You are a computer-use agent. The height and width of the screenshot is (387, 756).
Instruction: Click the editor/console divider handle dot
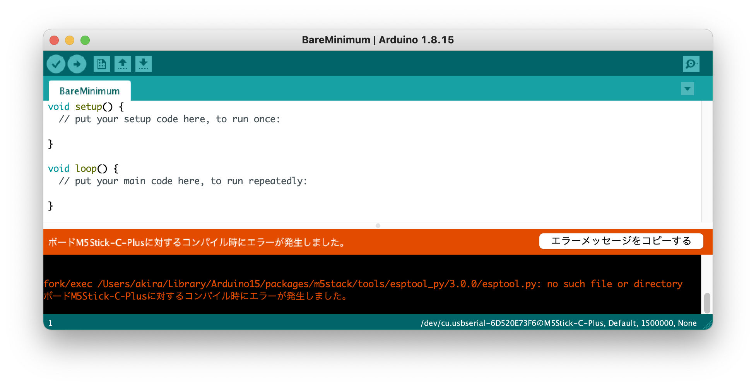(x=378, y=226)
